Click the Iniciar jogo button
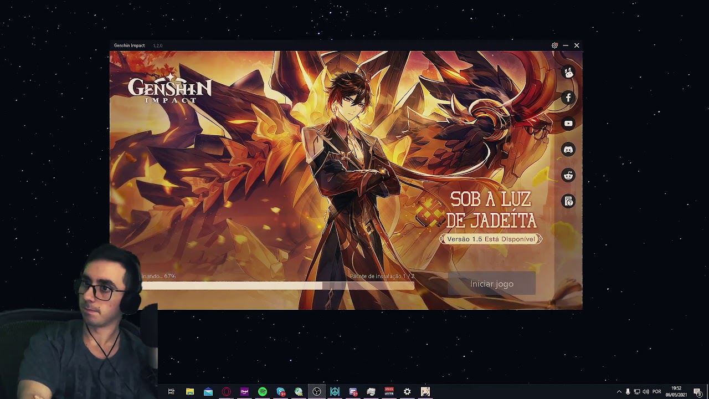Screen dimensions: 709x399 click(x=491, y=284)
